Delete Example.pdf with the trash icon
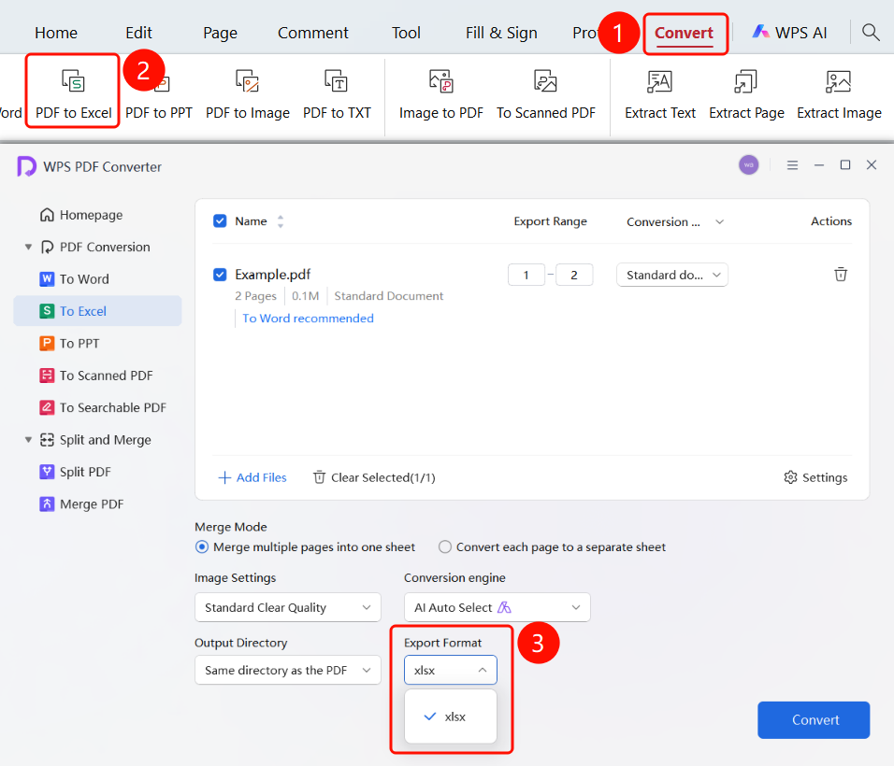Image resolution: width=894 pixels, height=766 pixels. pos(841,275)
